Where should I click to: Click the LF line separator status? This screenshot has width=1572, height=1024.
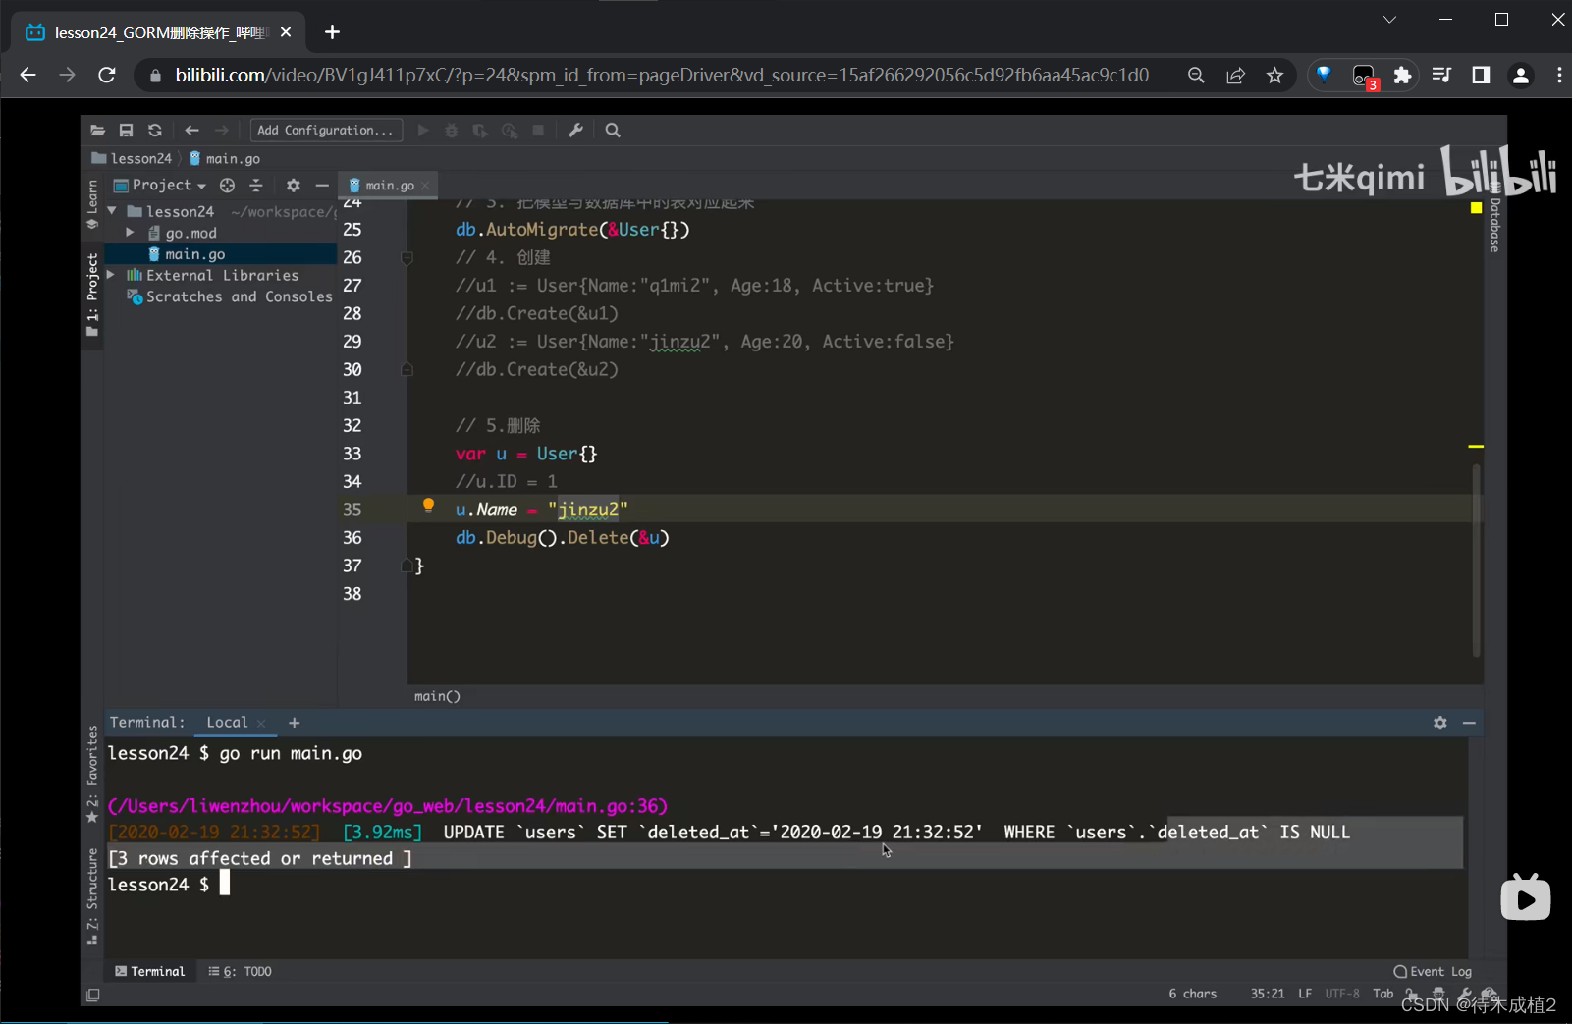[x=1305, y=994]
